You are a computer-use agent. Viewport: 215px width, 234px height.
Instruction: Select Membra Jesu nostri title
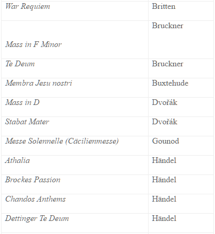click(39, 83)
